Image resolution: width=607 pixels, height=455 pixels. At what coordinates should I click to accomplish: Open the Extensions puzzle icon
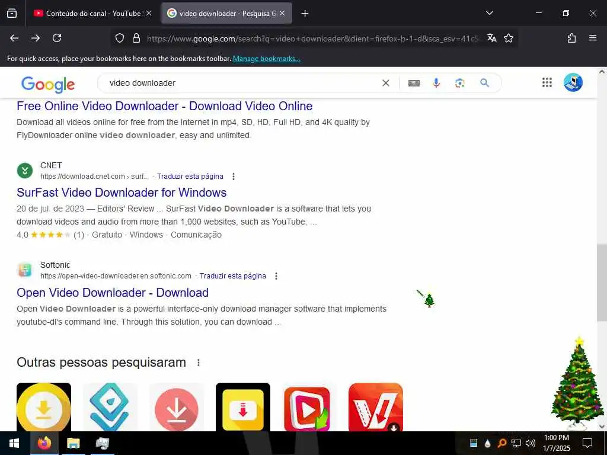(571, 38)
